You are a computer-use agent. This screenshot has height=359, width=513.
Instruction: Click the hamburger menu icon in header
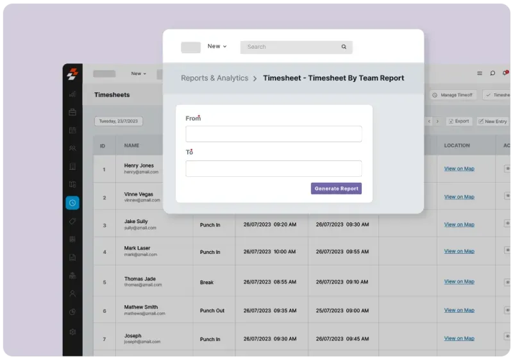pos(480,73)
